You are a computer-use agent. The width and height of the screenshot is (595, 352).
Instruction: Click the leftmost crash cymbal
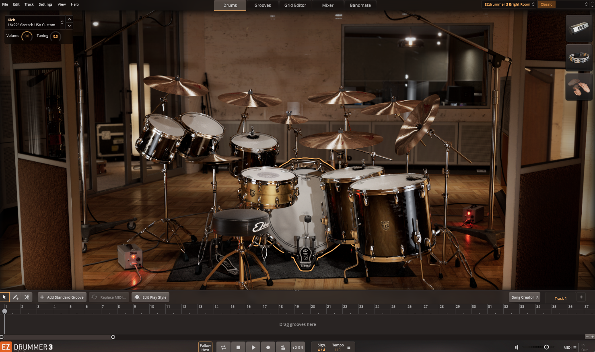point(176,85)
